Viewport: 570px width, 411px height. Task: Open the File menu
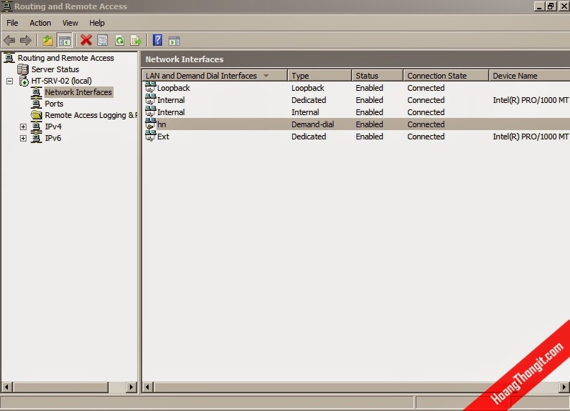(12, 23)
